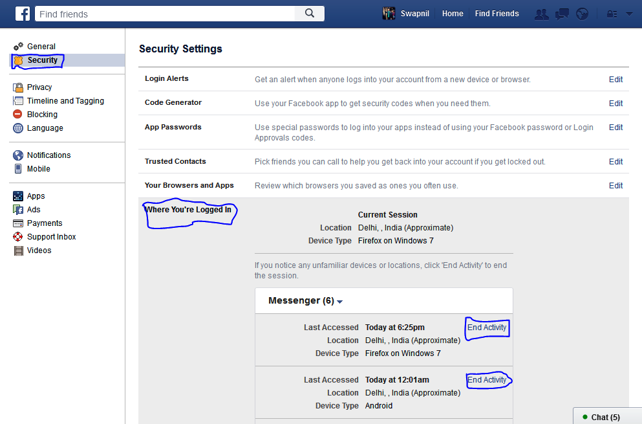This screenshot has width=642, height=424.
Task: Open Timeline and Tagging settings
Action: 65,101
